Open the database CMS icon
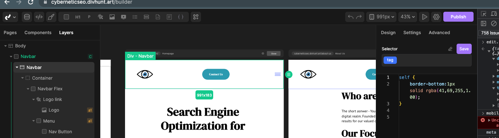The image size is (499, 138). (x=27, y=17)
